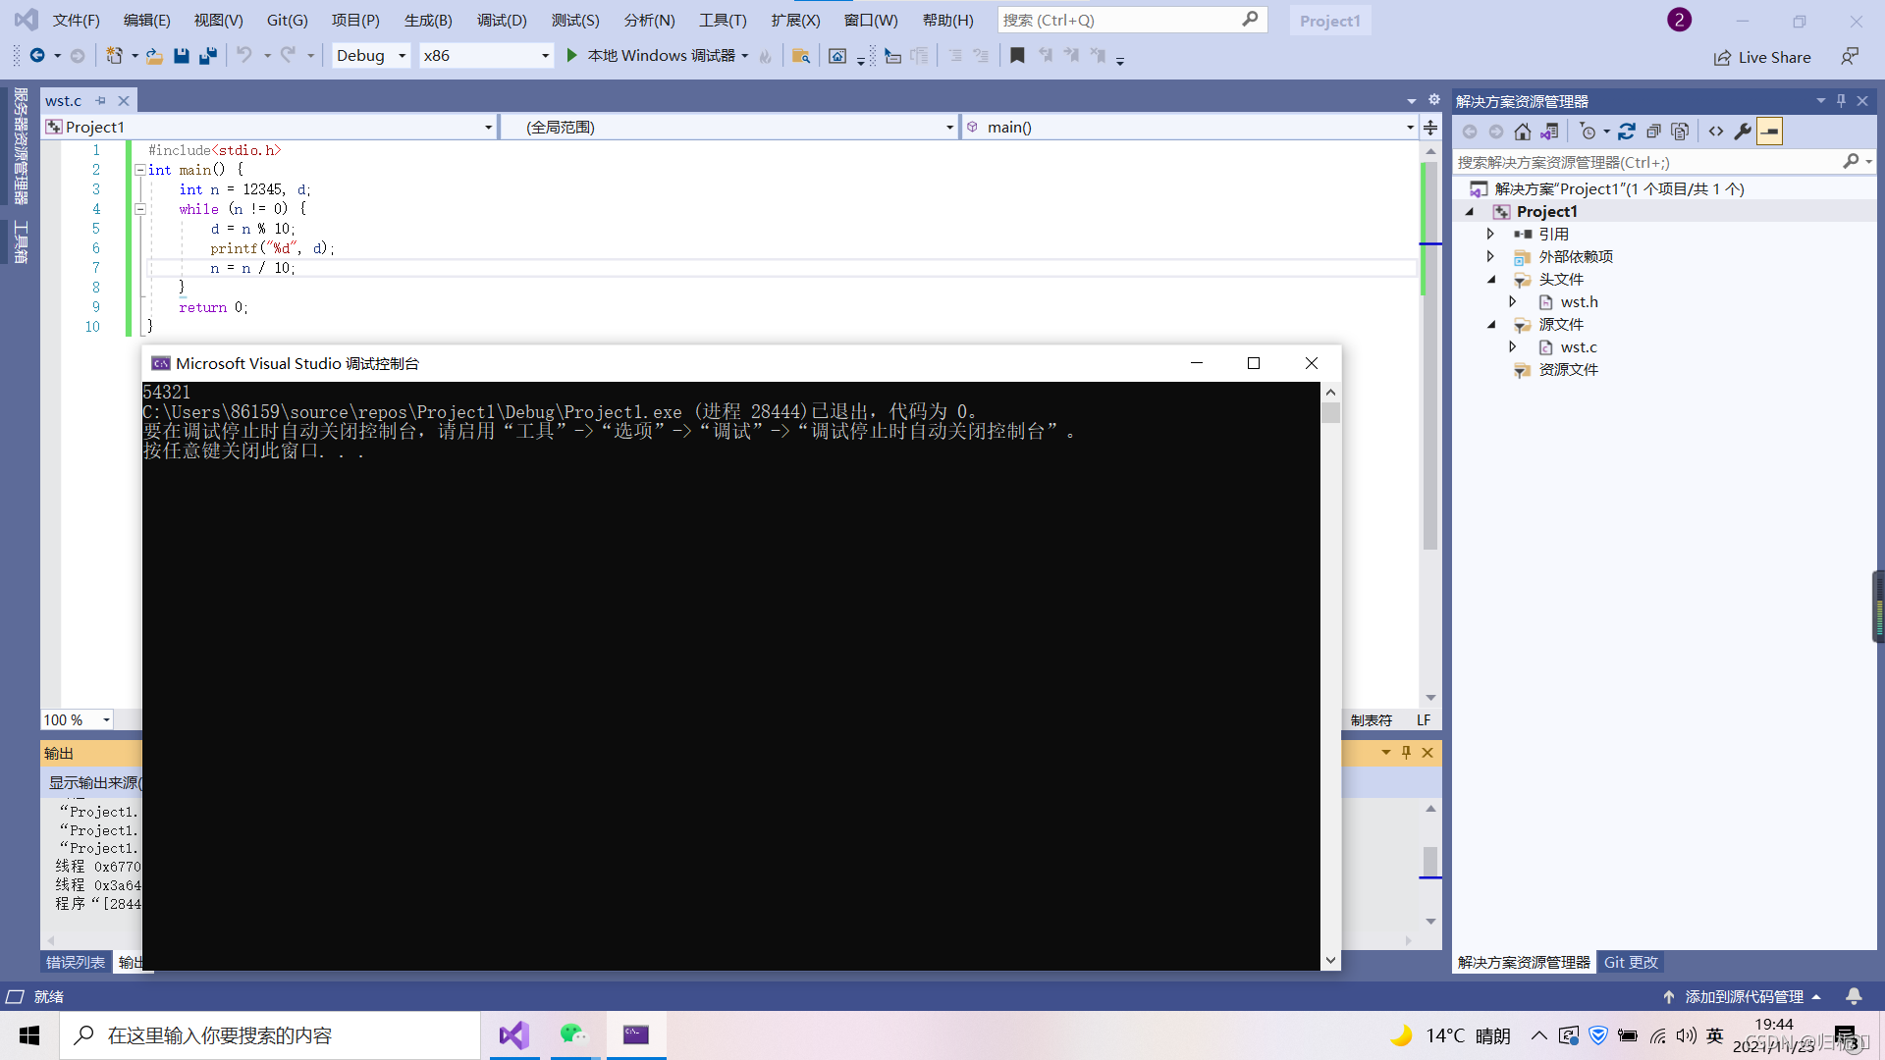1885x1060 pixels.
Task: Go to Home in Solution Explorer toolbar
Action: [x=1523, y=132]
